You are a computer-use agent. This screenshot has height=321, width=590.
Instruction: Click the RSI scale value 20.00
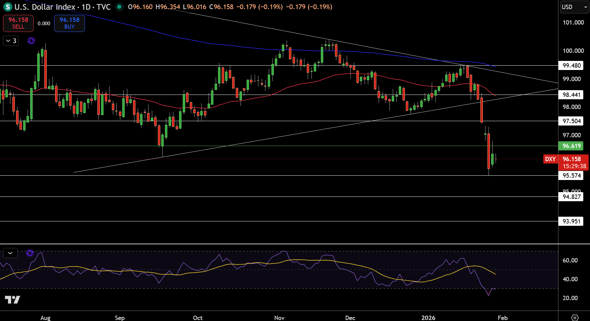(x=570, y=298)
